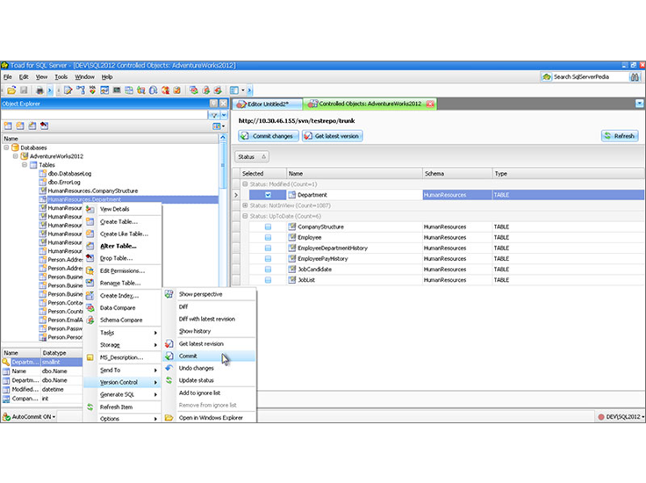Select HumanResources.CompanyStructure in the tree
The width and height of the screenshot is (646, 483).
93,191
